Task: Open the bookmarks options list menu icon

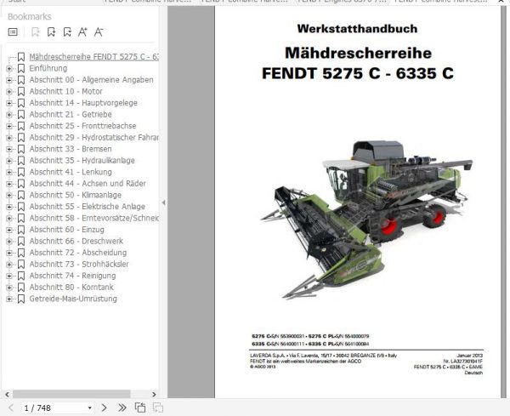Action: 13,31
